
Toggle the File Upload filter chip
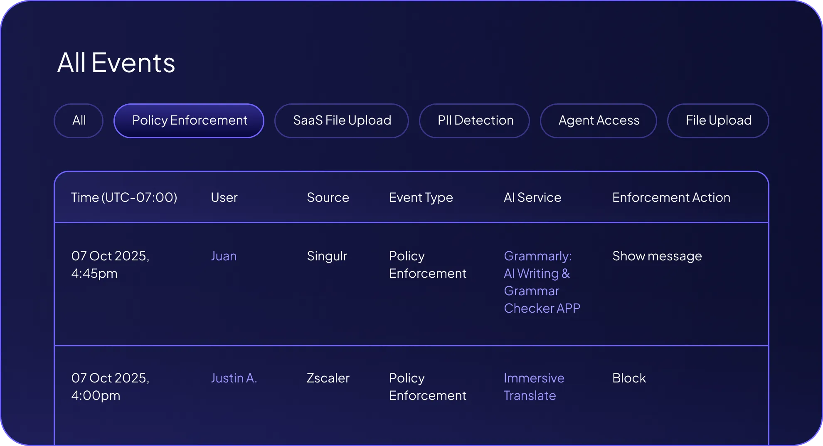[718, 120]
